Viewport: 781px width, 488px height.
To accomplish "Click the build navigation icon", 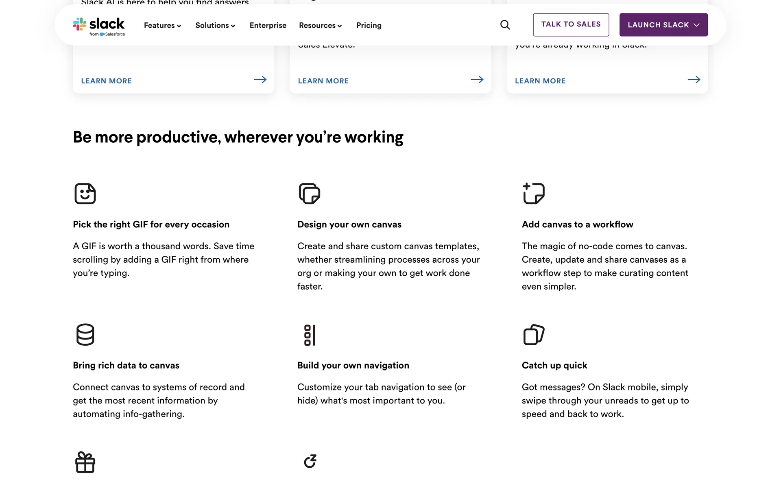I will (310, 335).
